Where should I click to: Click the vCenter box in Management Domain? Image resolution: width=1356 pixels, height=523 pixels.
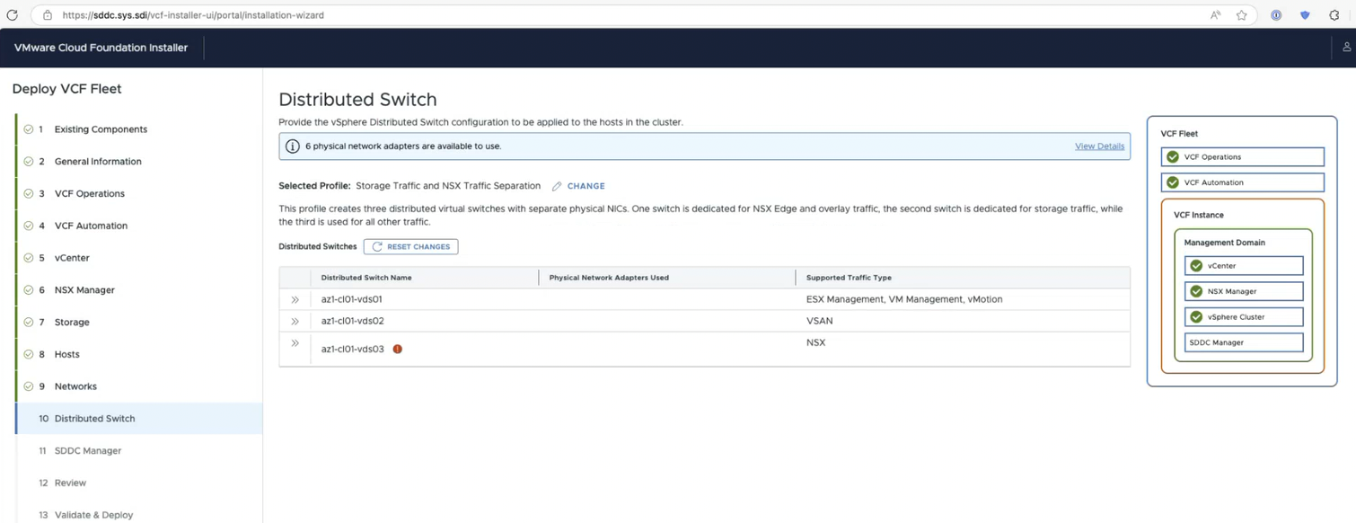point(1244,266)
